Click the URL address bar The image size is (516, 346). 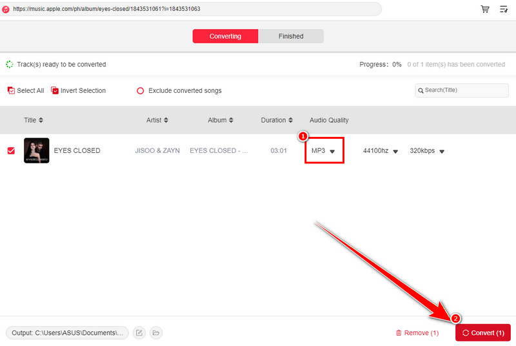(x=191, y=9)
